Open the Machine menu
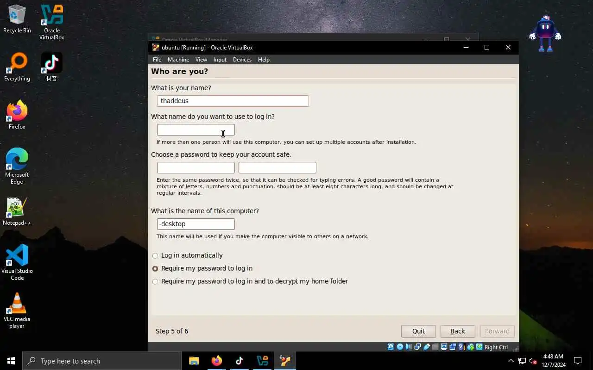Viewport: 593px width, 370px height. click(x=178, y=60)
